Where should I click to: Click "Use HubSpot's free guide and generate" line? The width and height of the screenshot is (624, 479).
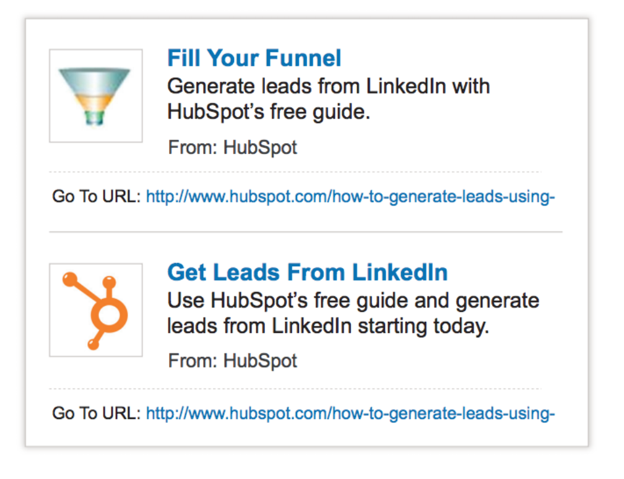pos(353,301)
